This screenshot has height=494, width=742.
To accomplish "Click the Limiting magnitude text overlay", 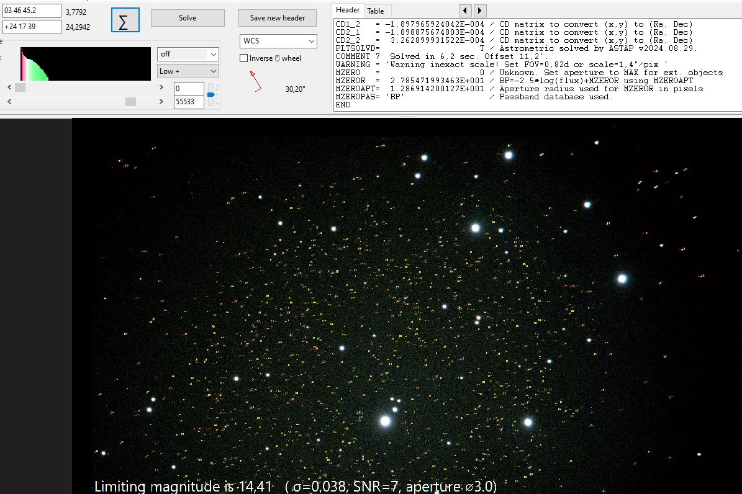I will point(296,487).
